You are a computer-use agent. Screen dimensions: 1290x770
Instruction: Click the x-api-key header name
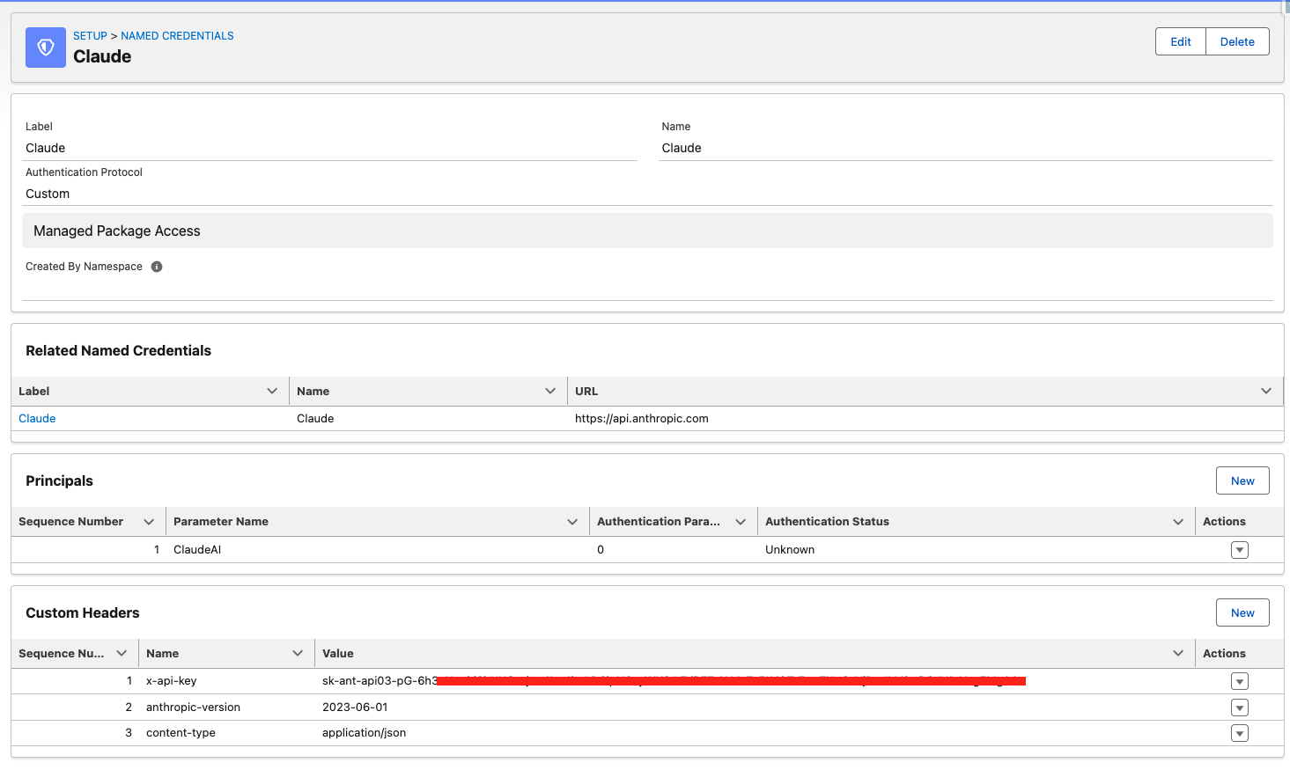172,681
